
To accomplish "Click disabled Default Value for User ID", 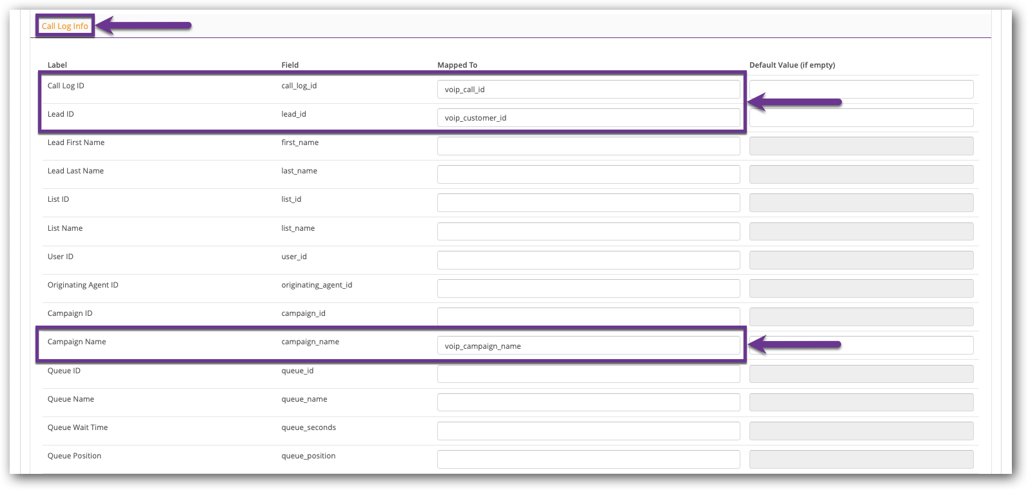I will coord(861,260).
